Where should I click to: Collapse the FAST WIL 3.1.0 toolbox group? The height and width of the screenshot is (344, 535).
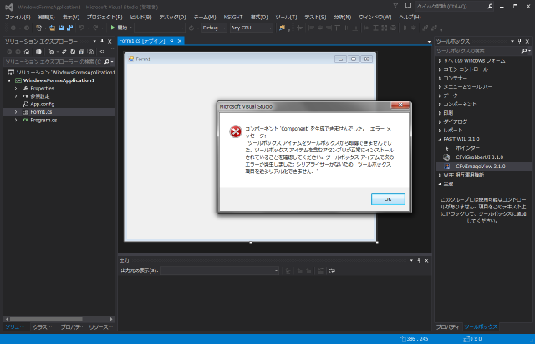pyautogui.click(x=440, y=139)
